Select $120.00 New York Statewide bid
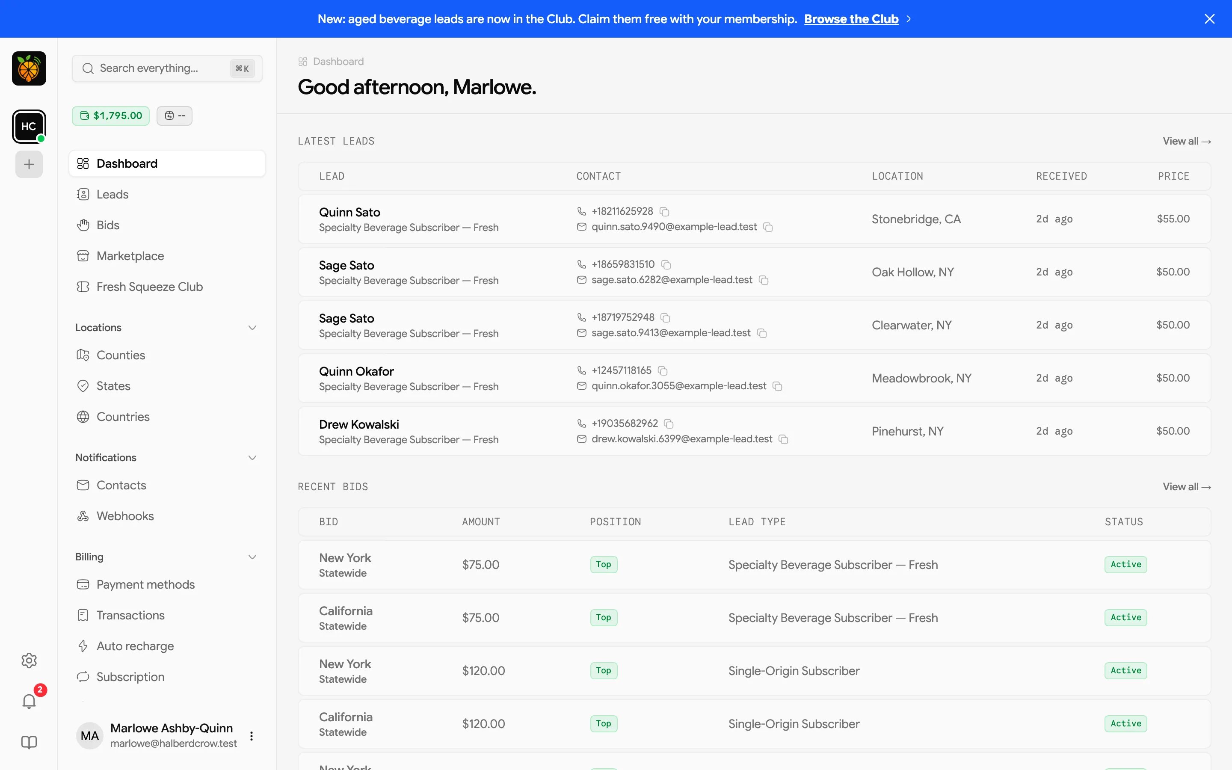The width and height of the screenshot is (1232, 770). tap(754, 671)
